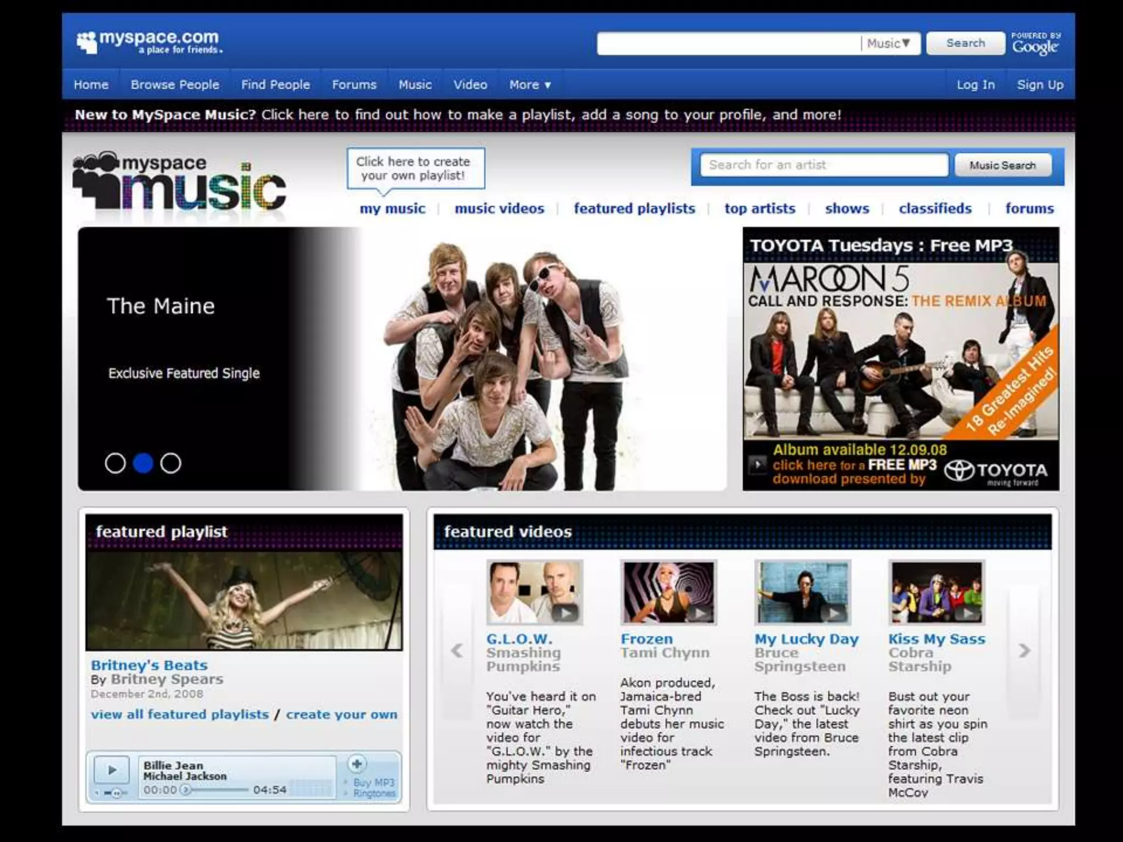The image size is (1123, 842).
Task: Open the featured playlists tab
Action: pyautogui.click(x=634, y=208)
